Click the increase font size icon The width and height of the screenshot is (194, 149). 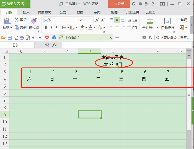tap(97, 20)
